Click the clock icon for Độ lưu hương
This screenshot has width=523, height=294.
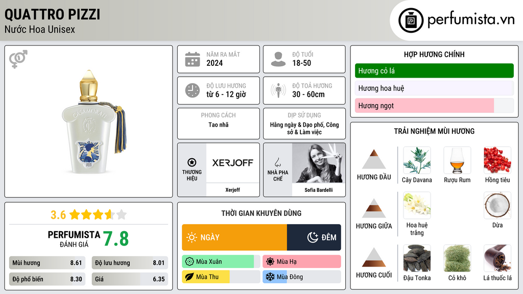click(x=193, y=90)
